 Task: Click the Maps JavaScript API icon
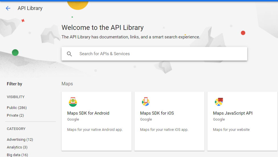point(219,102)
